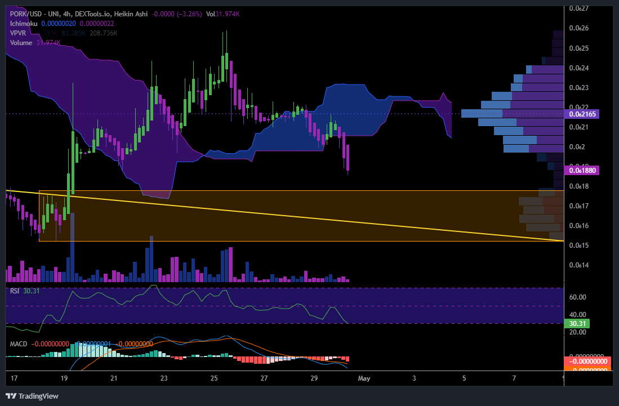Select the orange channel drawing
Viewport: 619px width, 406px height.
point(282,242)
